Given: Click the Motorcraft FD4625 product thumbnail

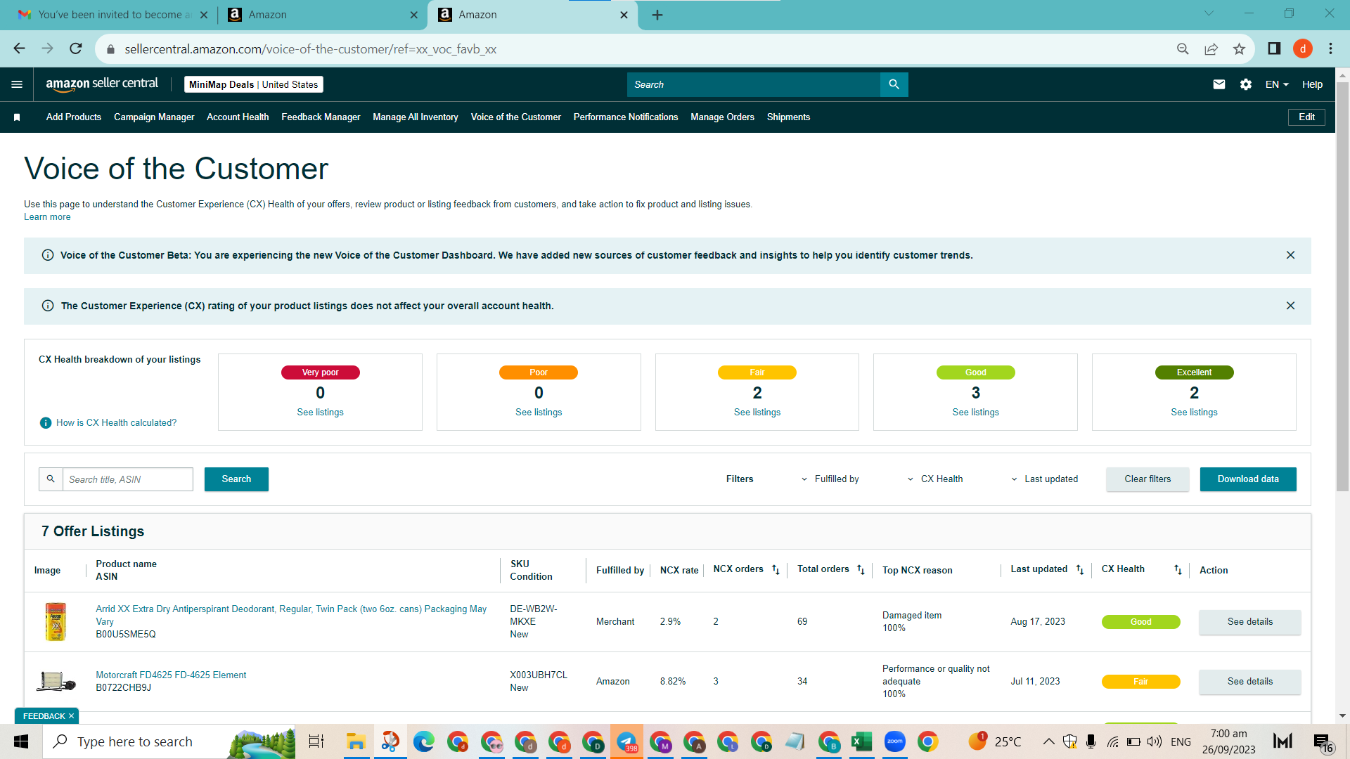Looking at the screenshot, I should [x=56, y=681].
